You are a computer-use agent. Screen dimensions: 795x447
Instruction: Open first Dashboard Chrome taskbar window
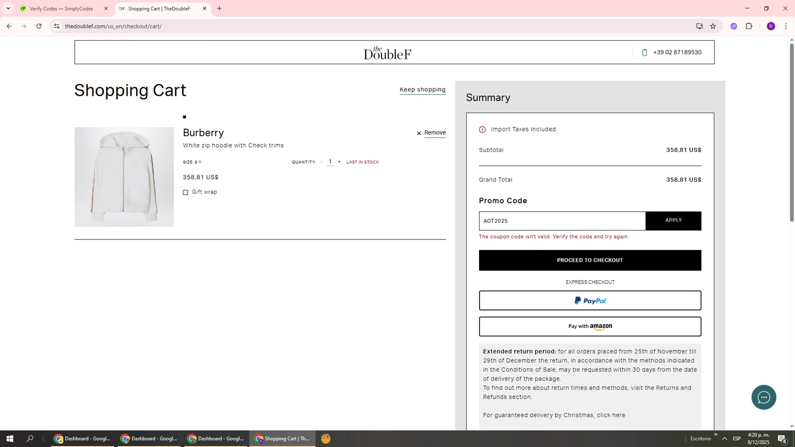coord(82,439)
